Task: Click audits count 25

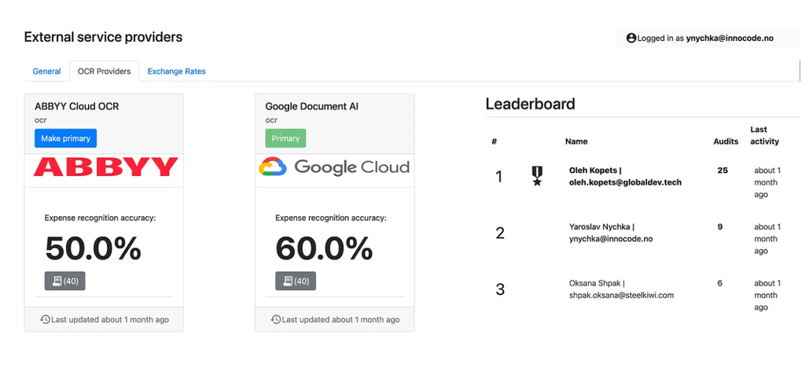Action: point(722,170)
